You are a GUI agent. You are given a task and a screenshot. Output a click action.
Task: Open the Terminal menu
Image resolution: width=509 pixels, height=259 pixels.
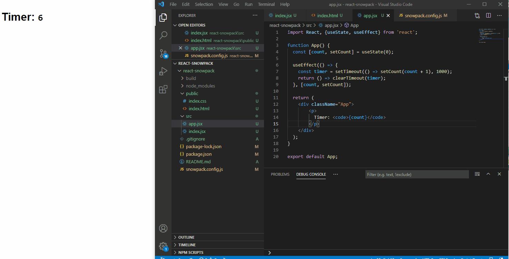[266, 4]
